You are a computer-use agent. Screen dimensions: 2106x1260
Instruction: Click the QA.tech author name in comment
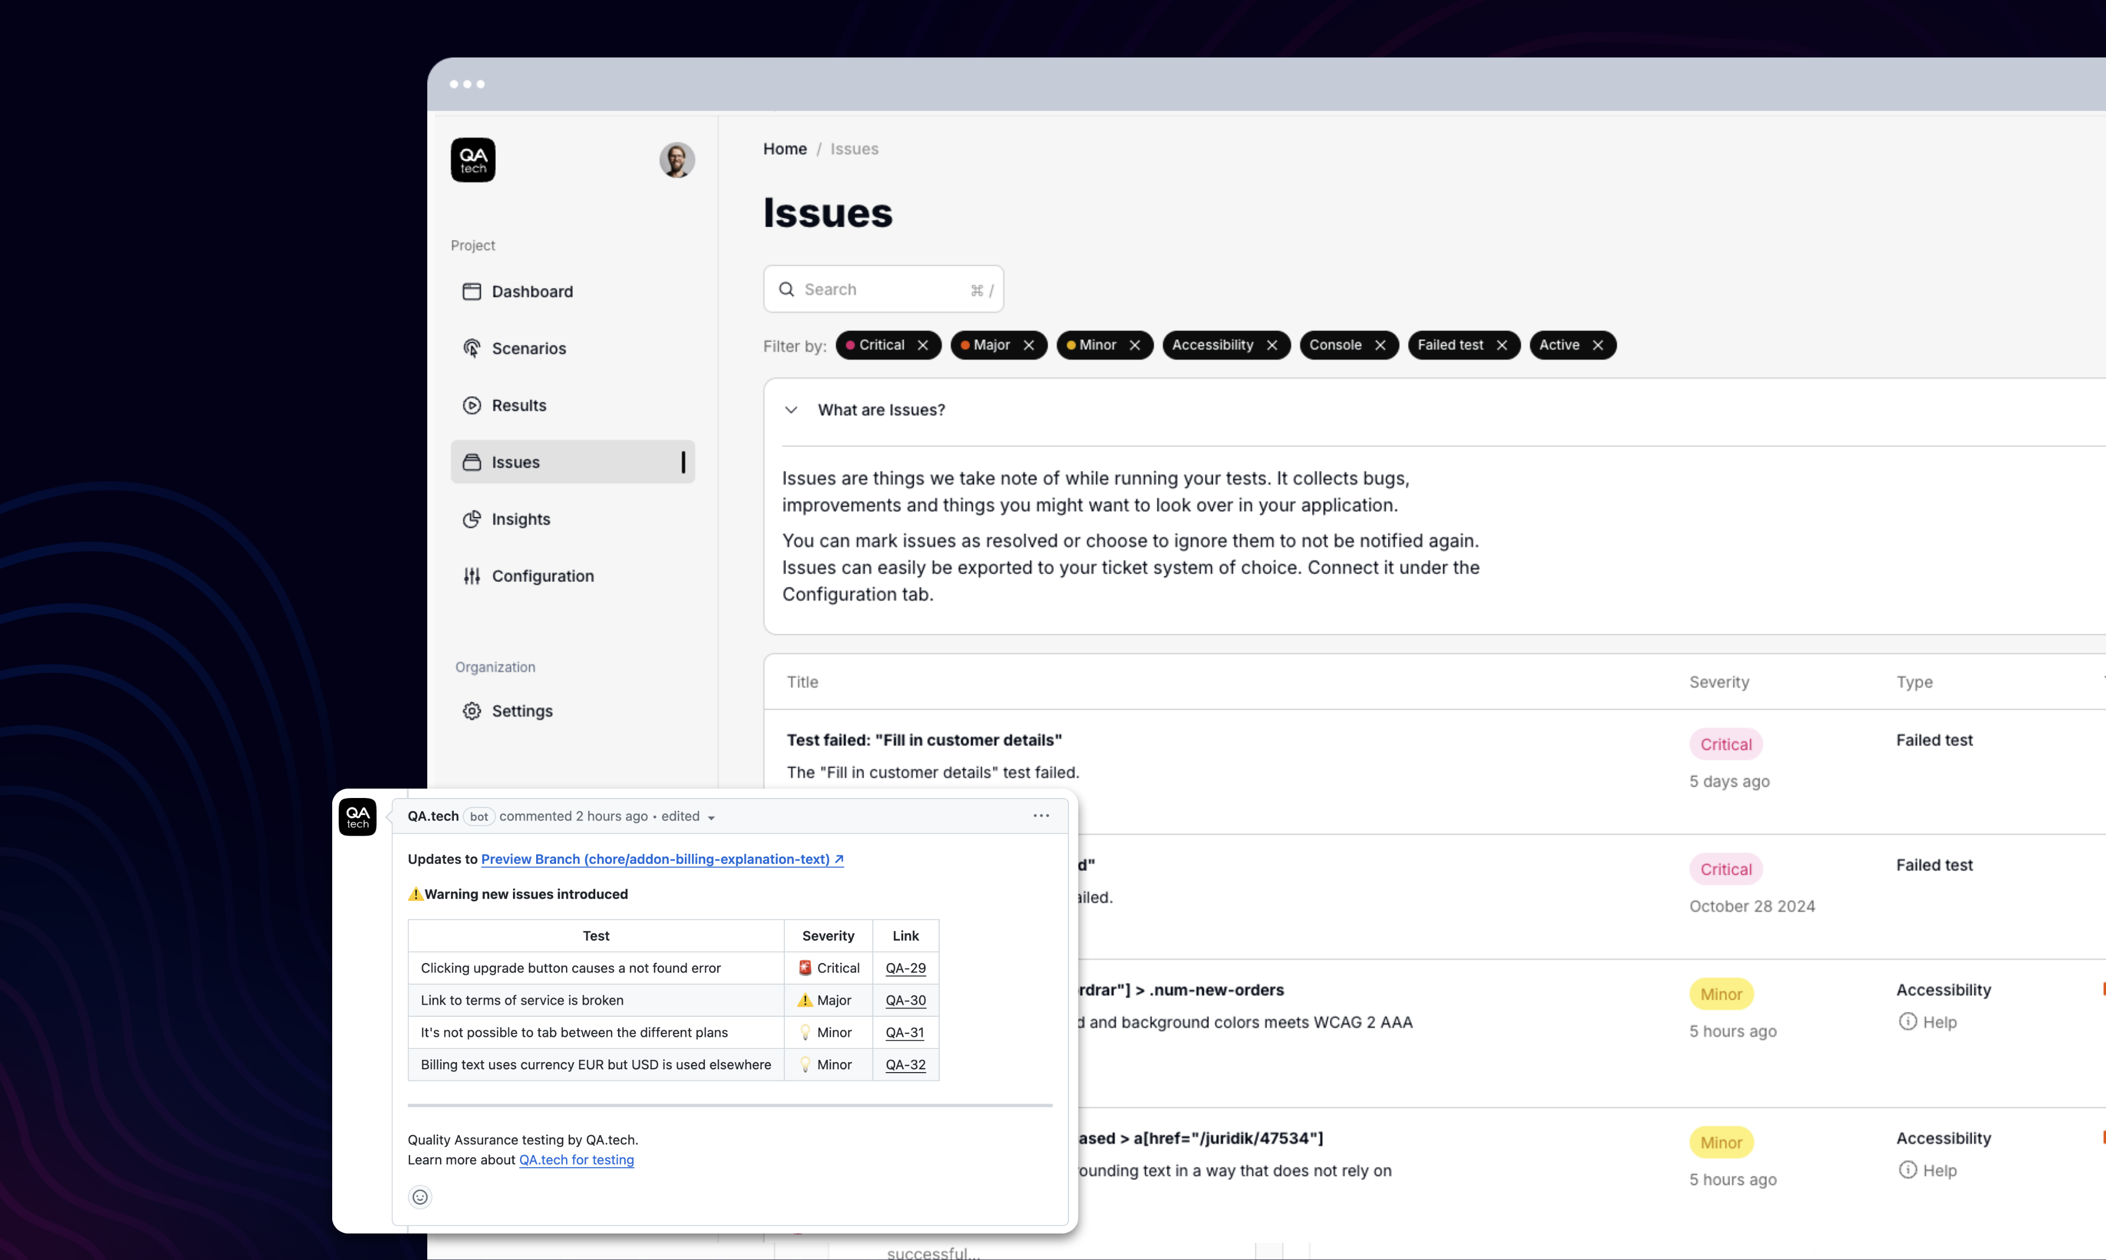(433, 816)
